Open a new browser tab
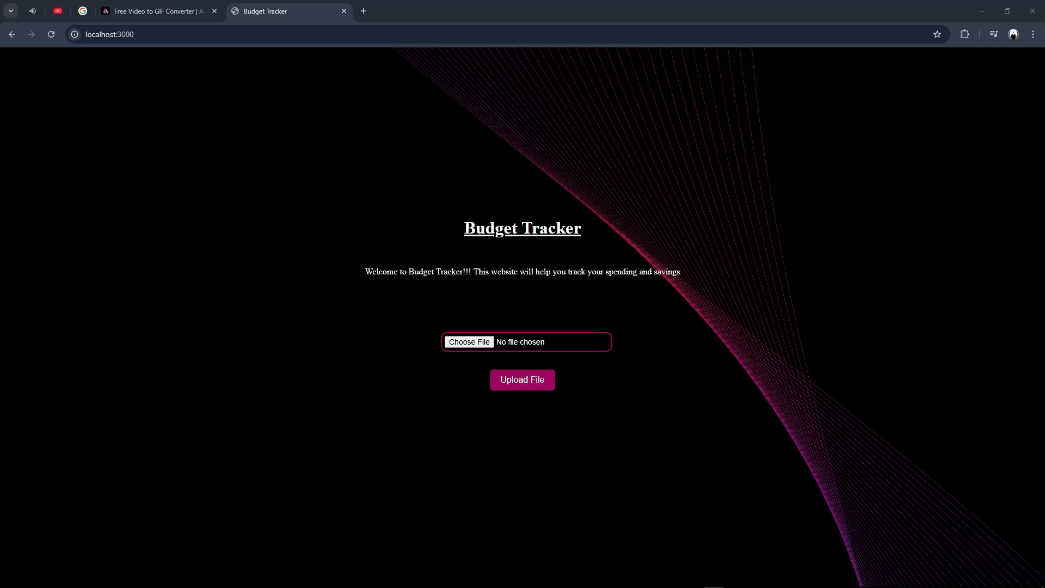The height and width of the screenshot is (588, 1045). [364, 11]
